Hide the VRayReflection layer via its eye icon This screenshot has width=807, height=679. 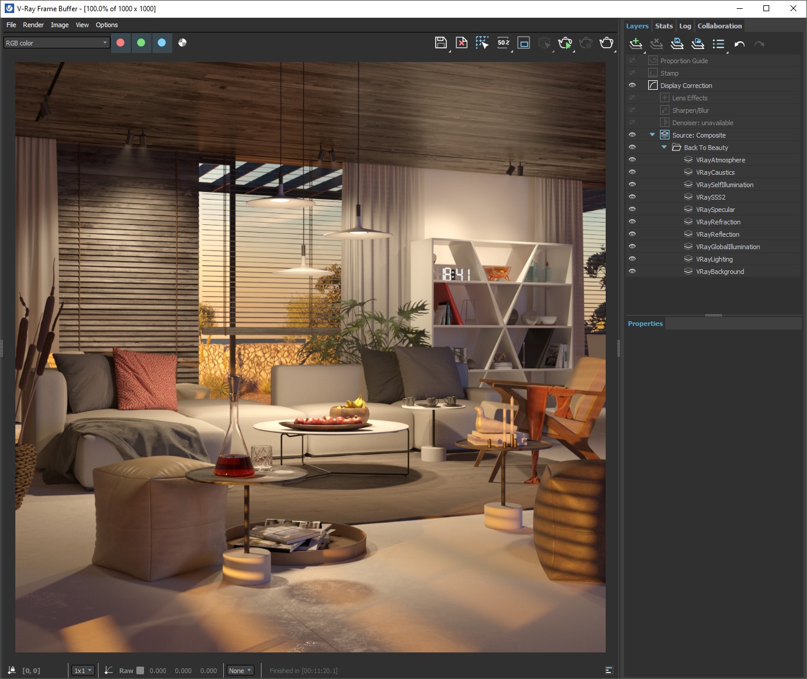pyautogui.click(x=632, y=234)
